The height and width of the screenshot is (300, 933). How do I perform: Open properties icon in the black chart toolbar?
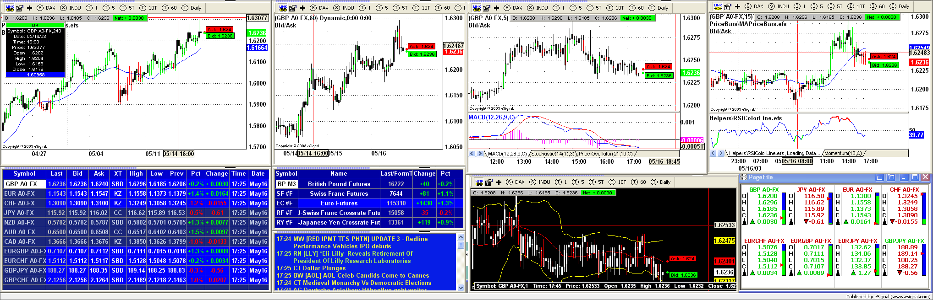pos(489,182)
